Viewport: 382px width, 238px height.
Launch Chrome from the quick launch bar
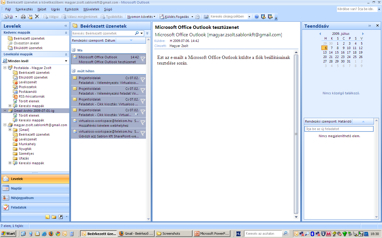tap(58, 234)
